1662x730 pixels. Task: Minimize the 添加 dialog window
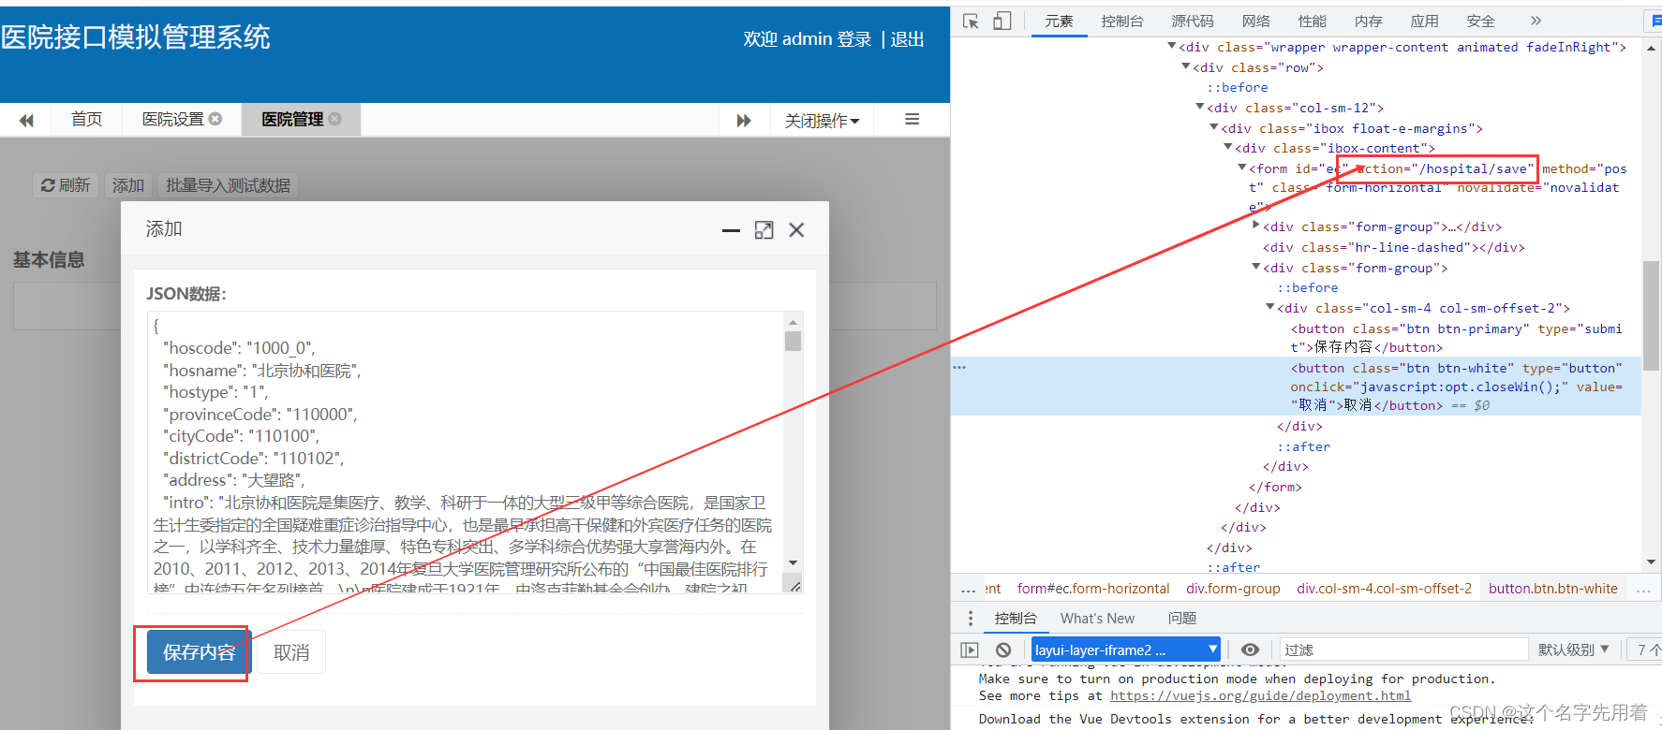coord(732,230)
